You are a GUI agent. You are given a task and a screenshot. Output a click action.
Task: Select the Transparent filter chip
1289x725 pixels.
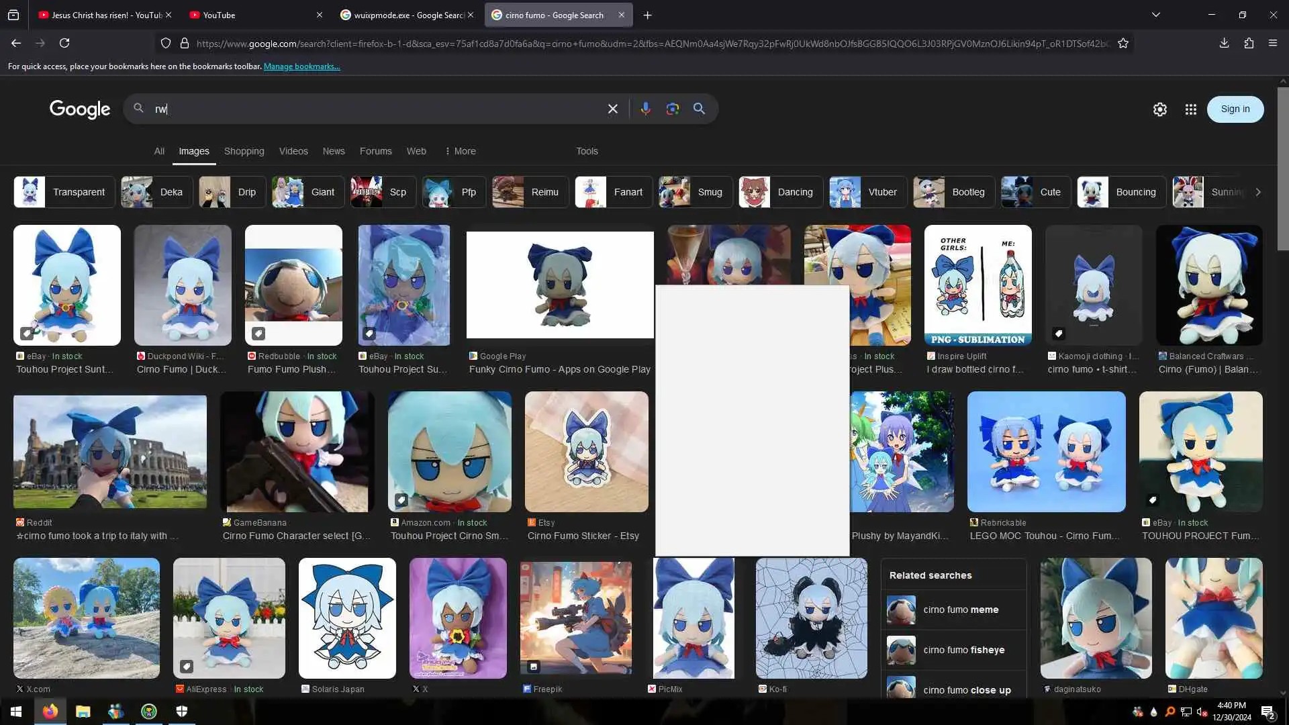pos(64,192)
